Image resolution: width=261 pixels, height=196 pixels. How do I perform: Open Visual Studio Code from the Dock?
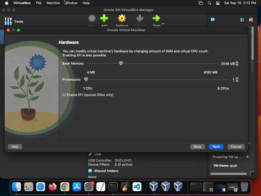click(137, 187)
